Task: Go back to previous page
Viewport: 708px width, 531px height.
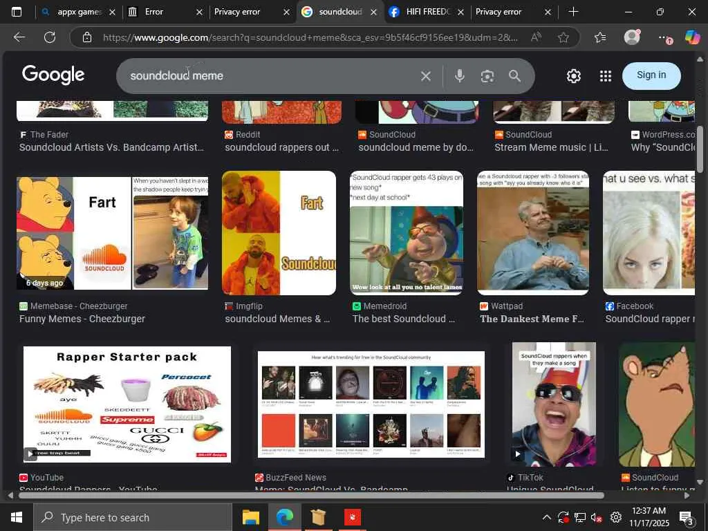Action: click(19, 37)
